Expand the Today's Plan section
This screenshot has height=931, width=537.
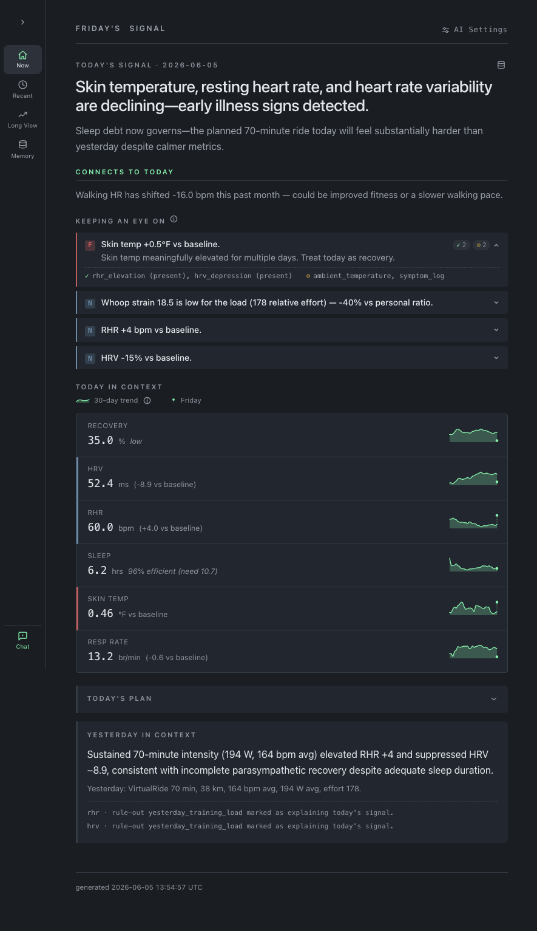(x=292, y=699)
